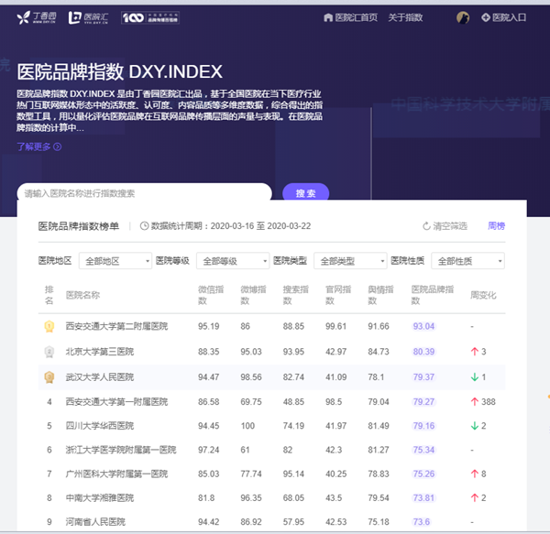Click the 官网指数 value 99.61
This screenshot has width=550, height=534.
[x=335, y=326]
